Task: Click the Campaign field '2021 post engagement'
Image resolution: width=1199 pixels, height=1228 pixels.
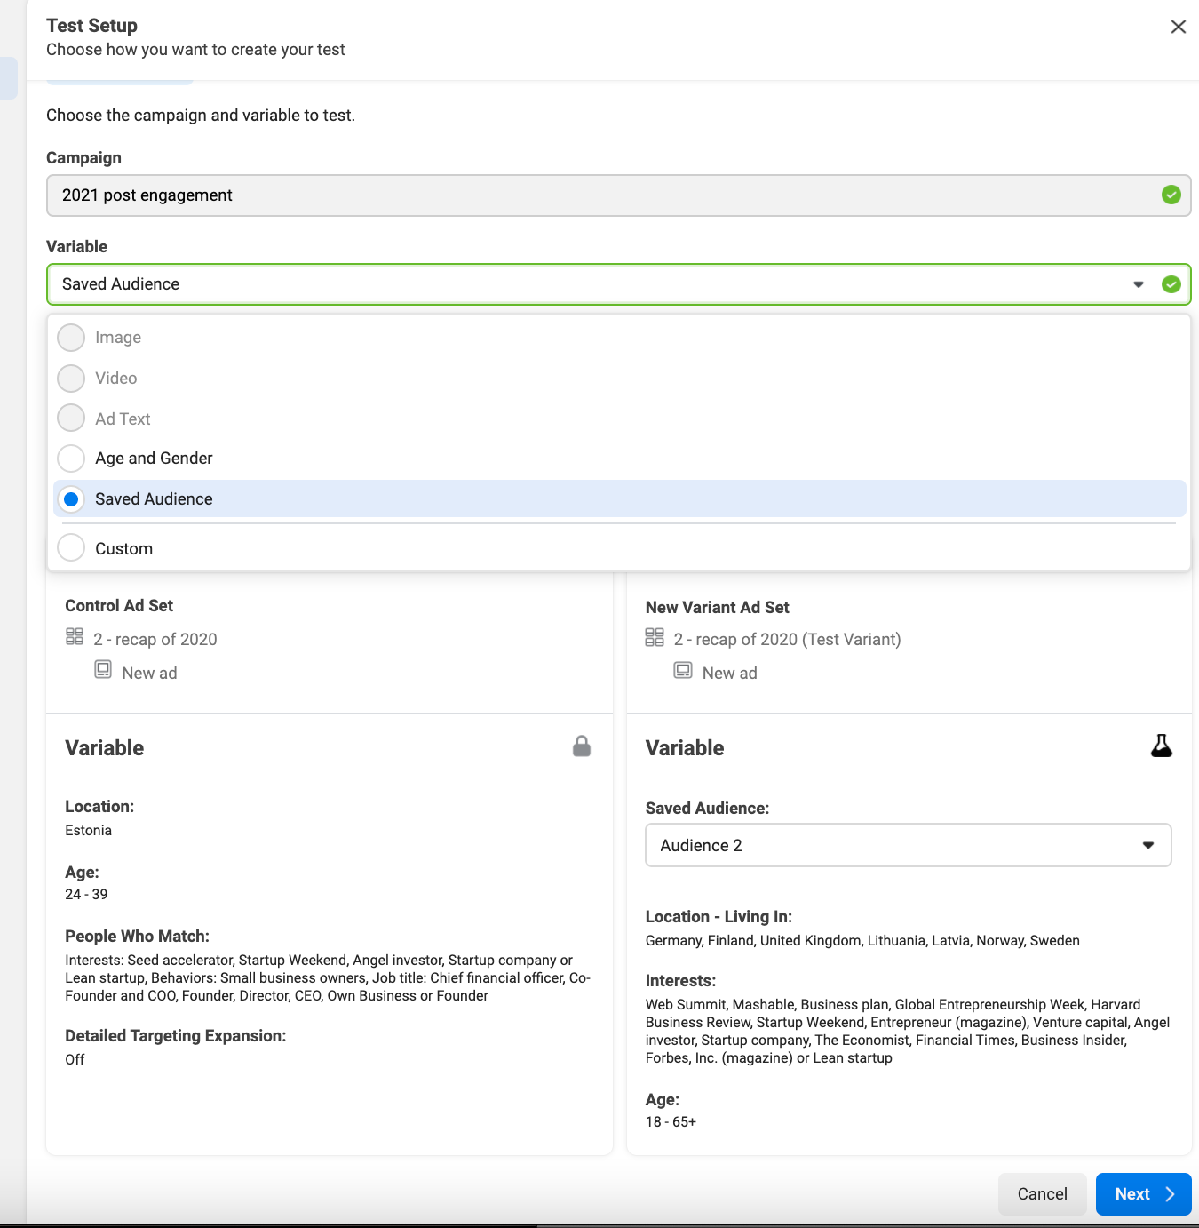Action: click(x=604, y=195)
